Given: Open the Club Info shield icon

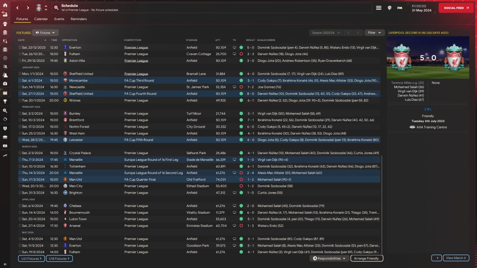Looking at the screenshot, I should point(5,128).
